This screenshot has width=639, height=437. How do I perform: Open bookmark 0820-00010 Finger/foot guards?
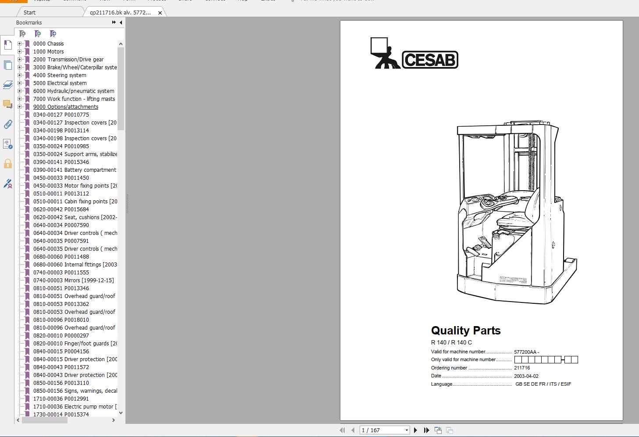click(x=75, y=344)
